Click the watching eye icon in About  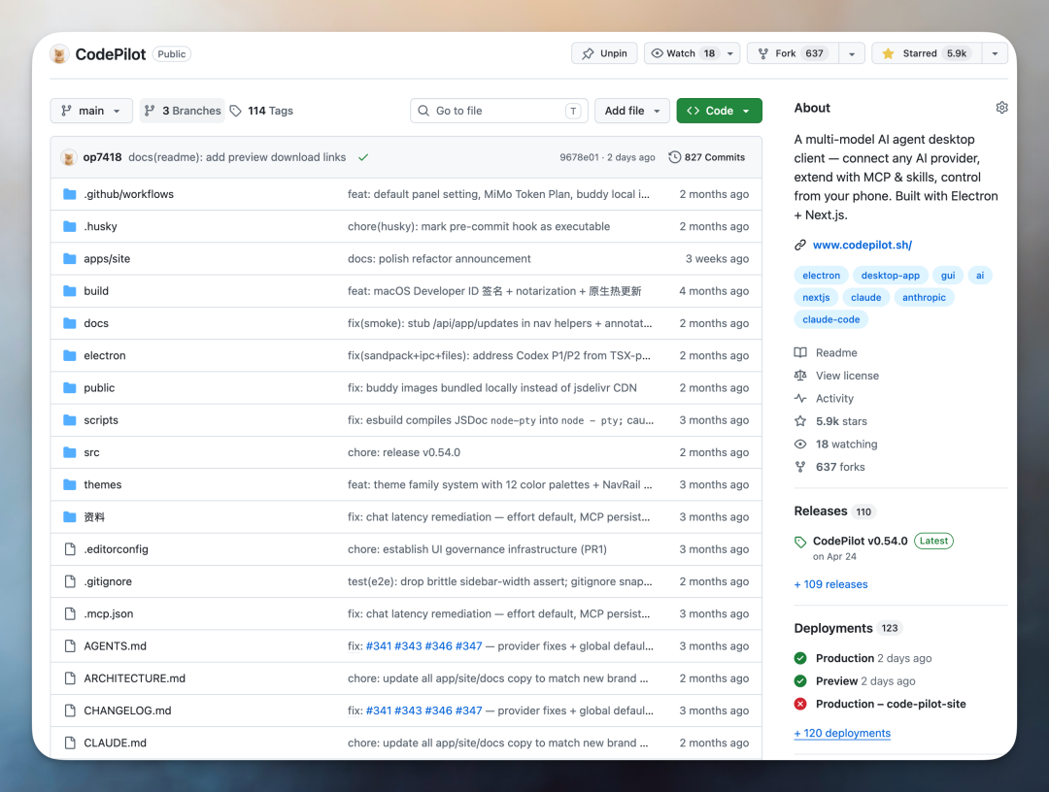[x=800, y=445]
